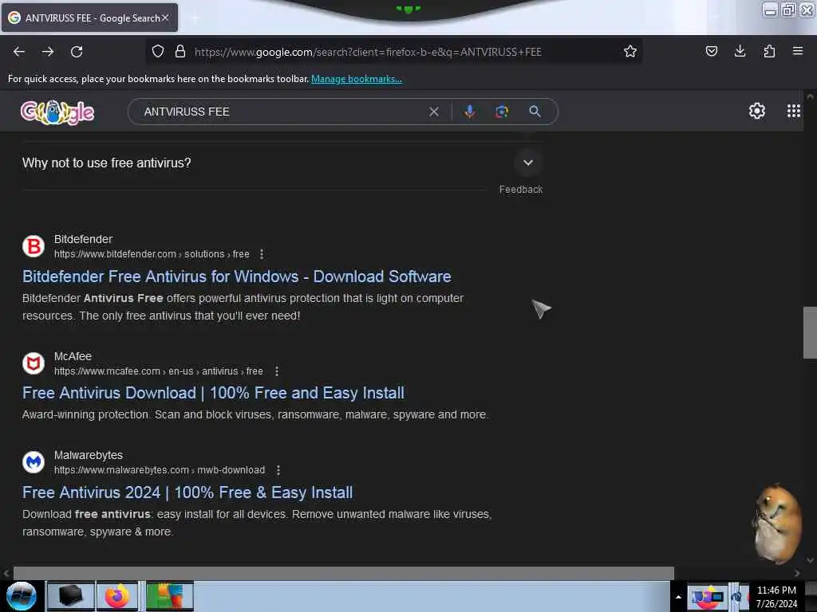Click the McAfee URL breadcrumb text
The height and width of the screenshot is (612, 817).
pyautogui.click(x=159, y=371)
